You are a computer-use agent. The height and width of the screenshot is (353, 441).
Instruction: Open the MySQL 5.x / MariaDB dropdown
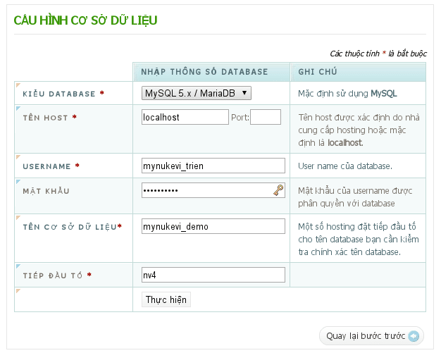tap(197, 93)
